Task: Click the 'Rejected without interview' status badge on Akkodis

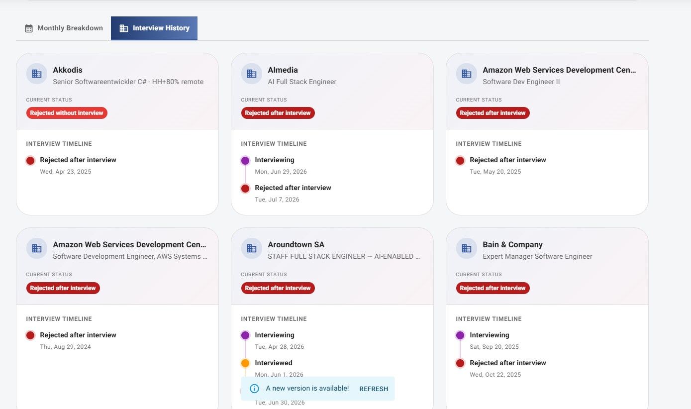Action: 67,113
